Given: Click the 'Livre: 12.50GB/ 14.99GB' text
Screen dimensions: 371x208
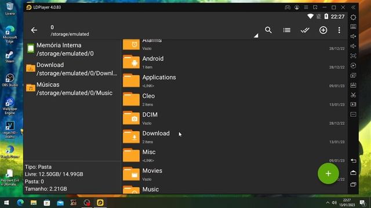Looking at the screenshot, I should 54,174.
